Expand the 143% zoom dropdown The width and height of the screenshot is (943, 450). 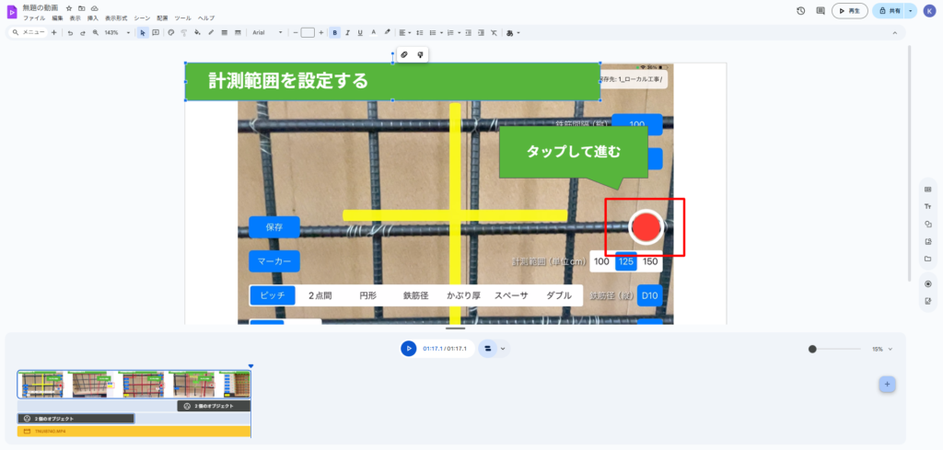coord(128,32)
